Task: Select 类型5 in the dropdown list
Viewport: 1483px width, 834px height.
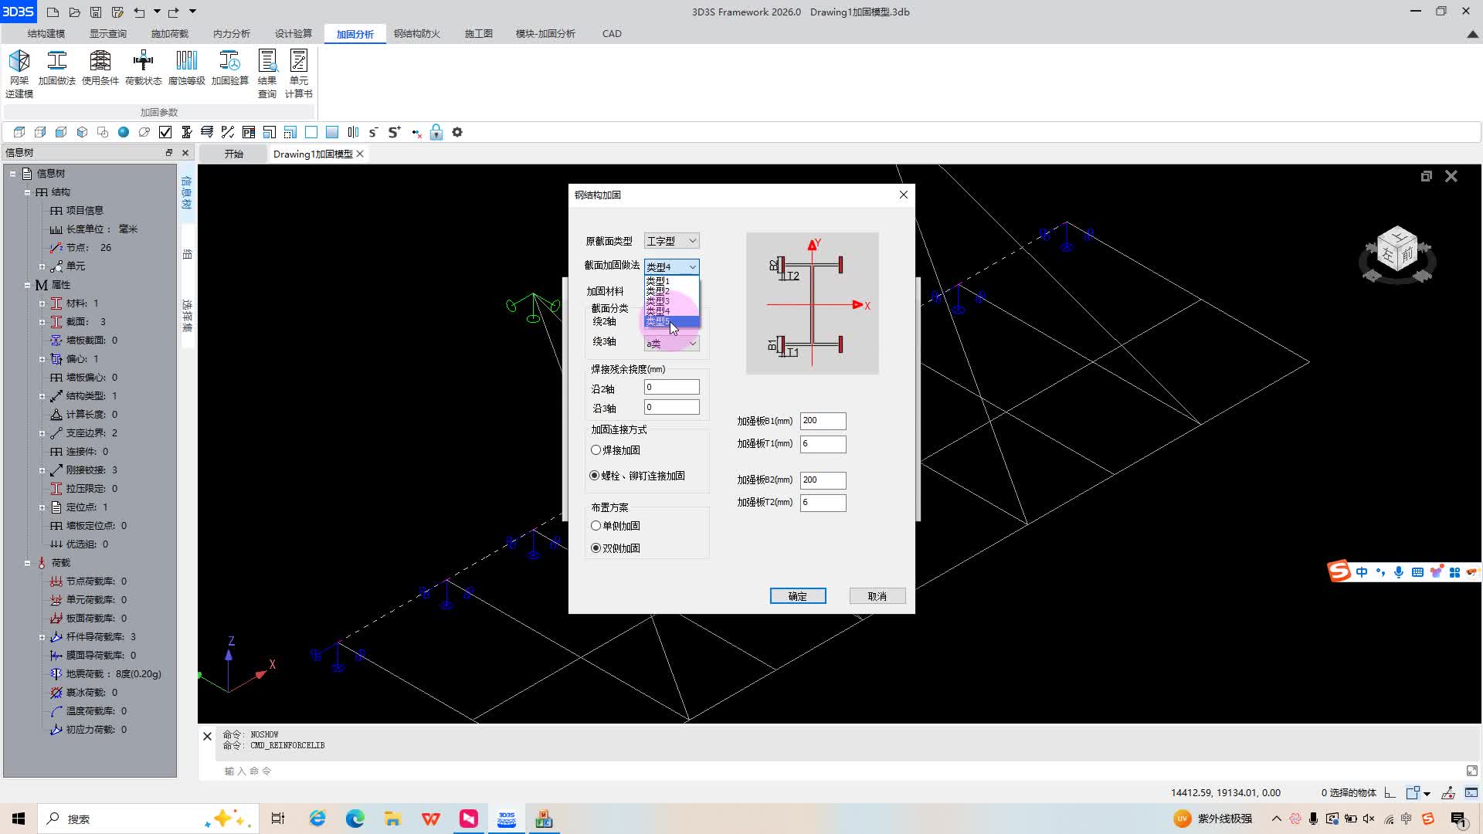Action: pyautogui.click(x=659, y=321)
